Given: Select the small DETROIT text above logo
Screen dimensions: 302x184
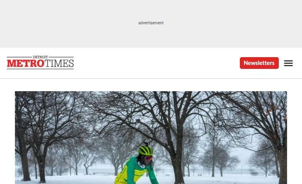Looking at the screenshot, I should tap(40, 57).
